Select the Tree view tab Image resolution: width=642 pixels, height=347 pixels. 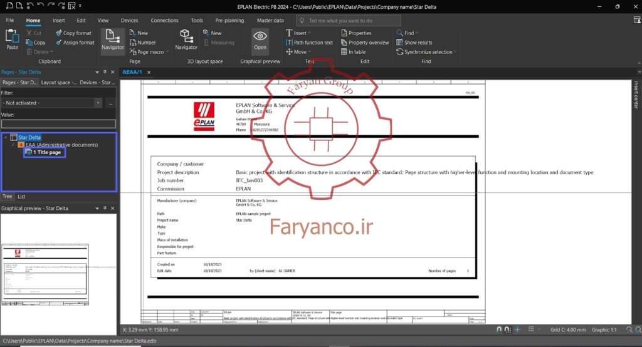point(8,197)
